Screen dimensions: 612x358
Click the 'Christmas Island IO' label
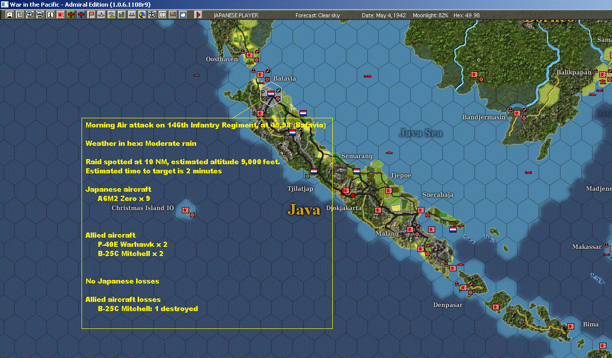pyautogui.click(x=143, y=208)
